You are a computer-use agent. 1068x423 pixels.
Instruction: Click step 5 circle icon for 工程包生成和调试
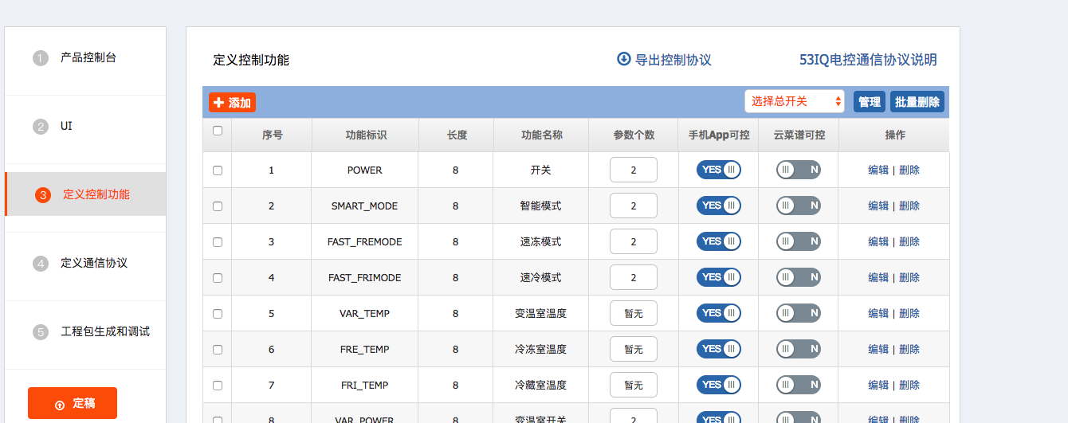pos(41,332)
